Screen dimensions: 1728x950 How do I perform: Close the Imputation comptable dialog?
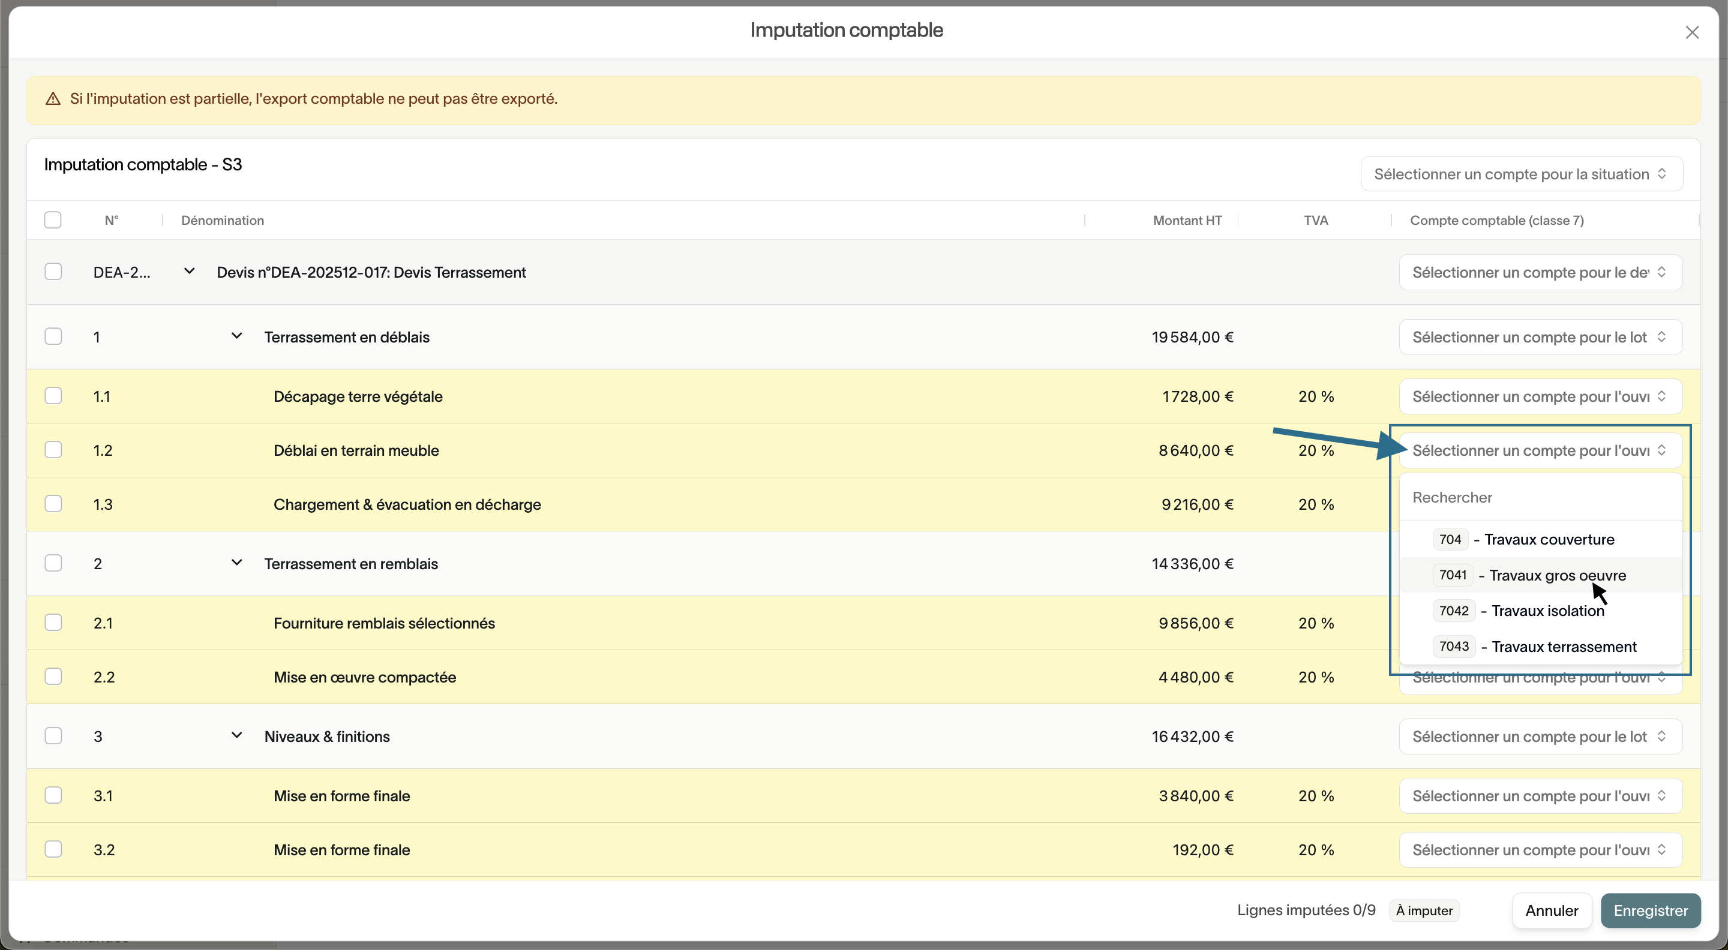(1691, 32)
